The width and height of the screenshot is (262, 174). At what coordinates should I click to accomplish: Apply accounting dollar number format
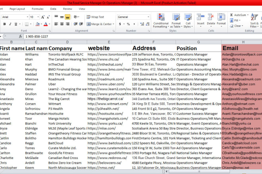pos(120,24)
